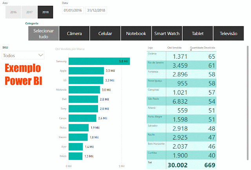251x170 pixels.
Task: Click the São Paulo store label
Action: tap(153, 99)
